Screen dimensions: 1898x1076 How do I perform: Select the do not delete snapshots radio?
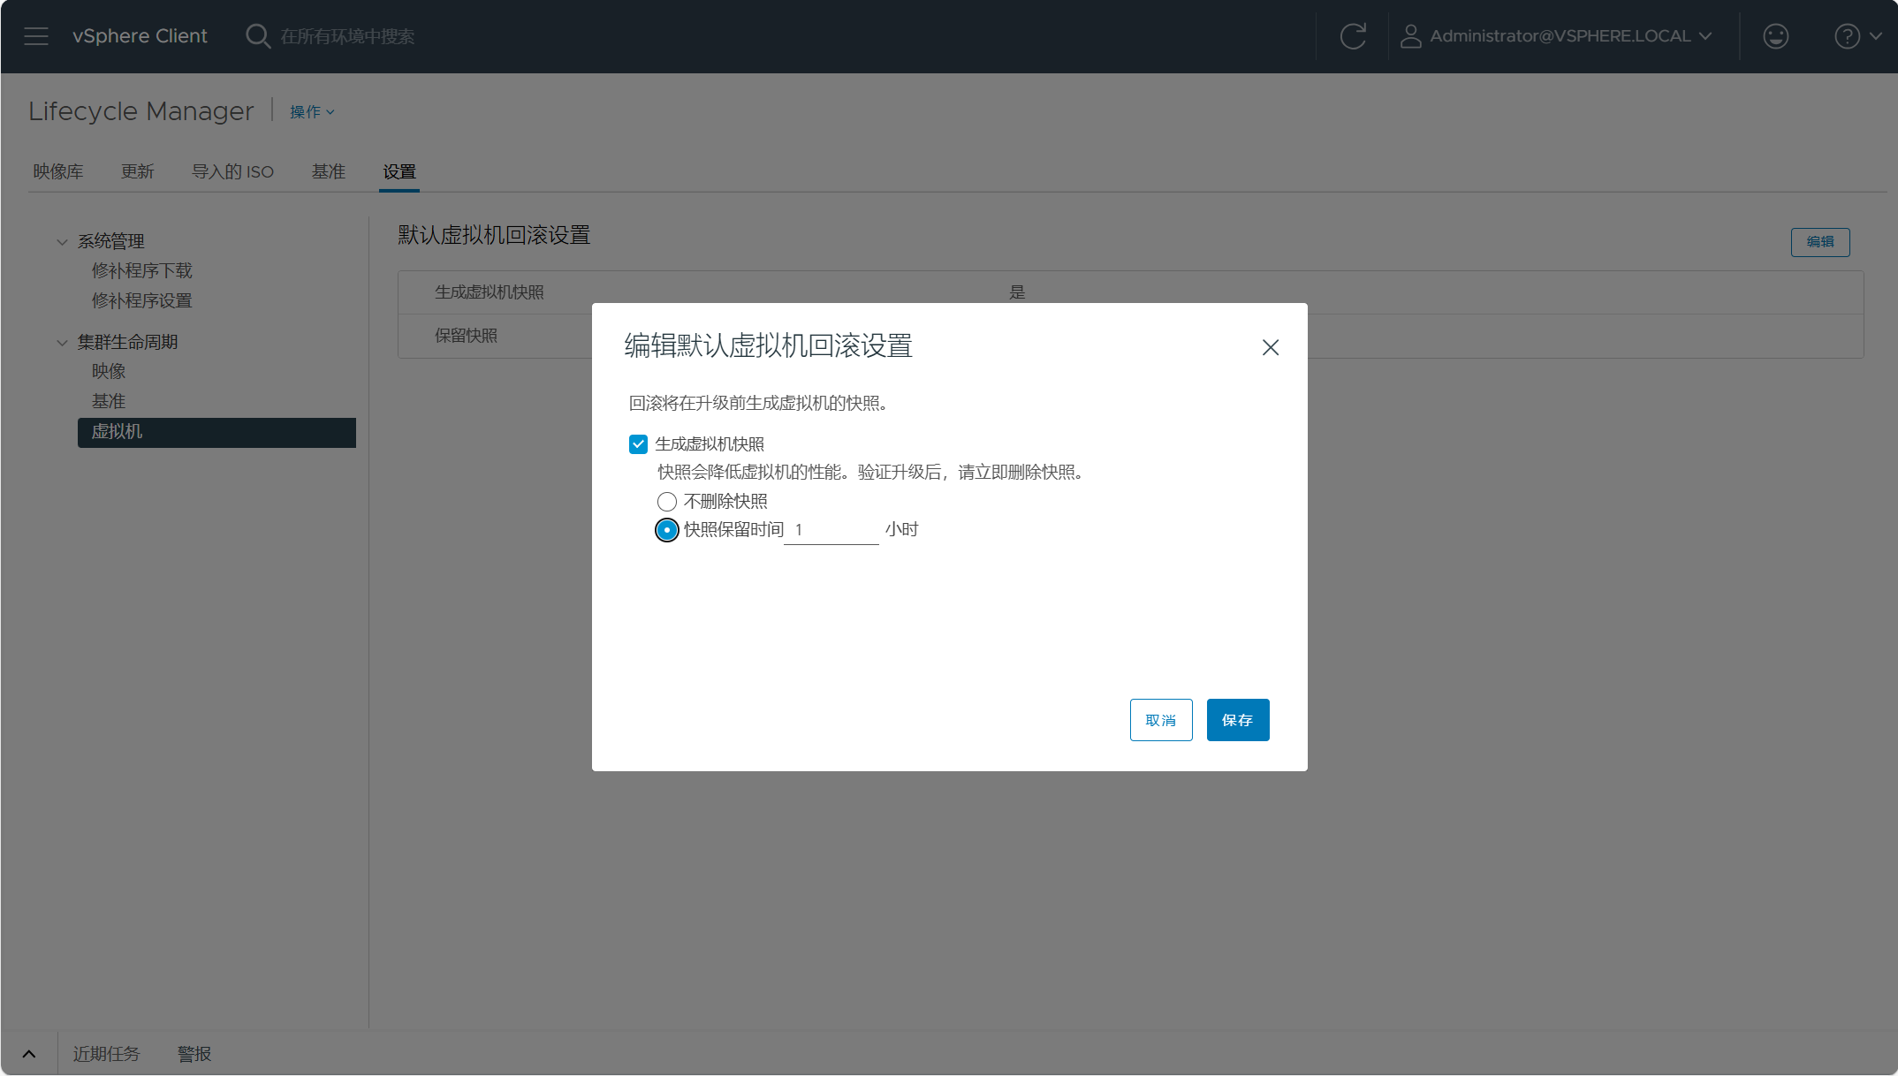pos(667,502)
